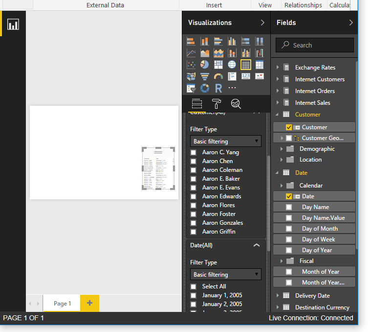Select the 100% stacked bar chart visualization
Viewport: 370px width, 332px height.
pyautogui.click(x=246, y=42)
